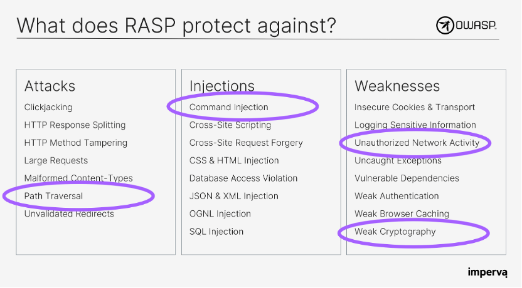
Task: Select HTTP Response Splitting text
Action: pyautogui.click(x=75, y=125)
